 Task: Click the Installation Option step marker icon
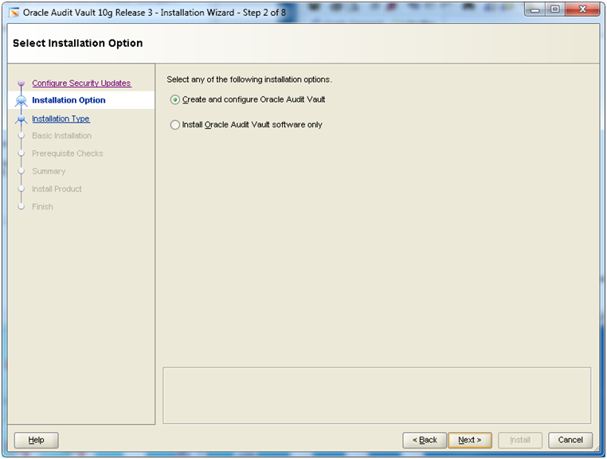pyautogui.click(x=22, y=100)
